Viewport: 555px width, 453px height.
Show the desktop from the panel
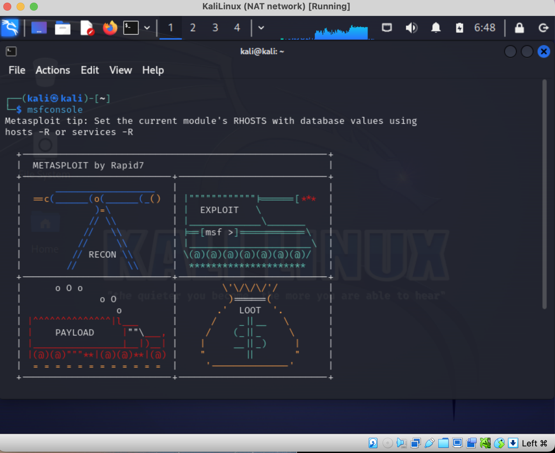pyautogui.click(x=39, y=28)
